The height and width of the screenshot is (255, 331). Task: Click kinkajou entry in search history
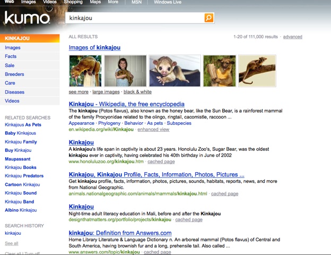[13, 233]
